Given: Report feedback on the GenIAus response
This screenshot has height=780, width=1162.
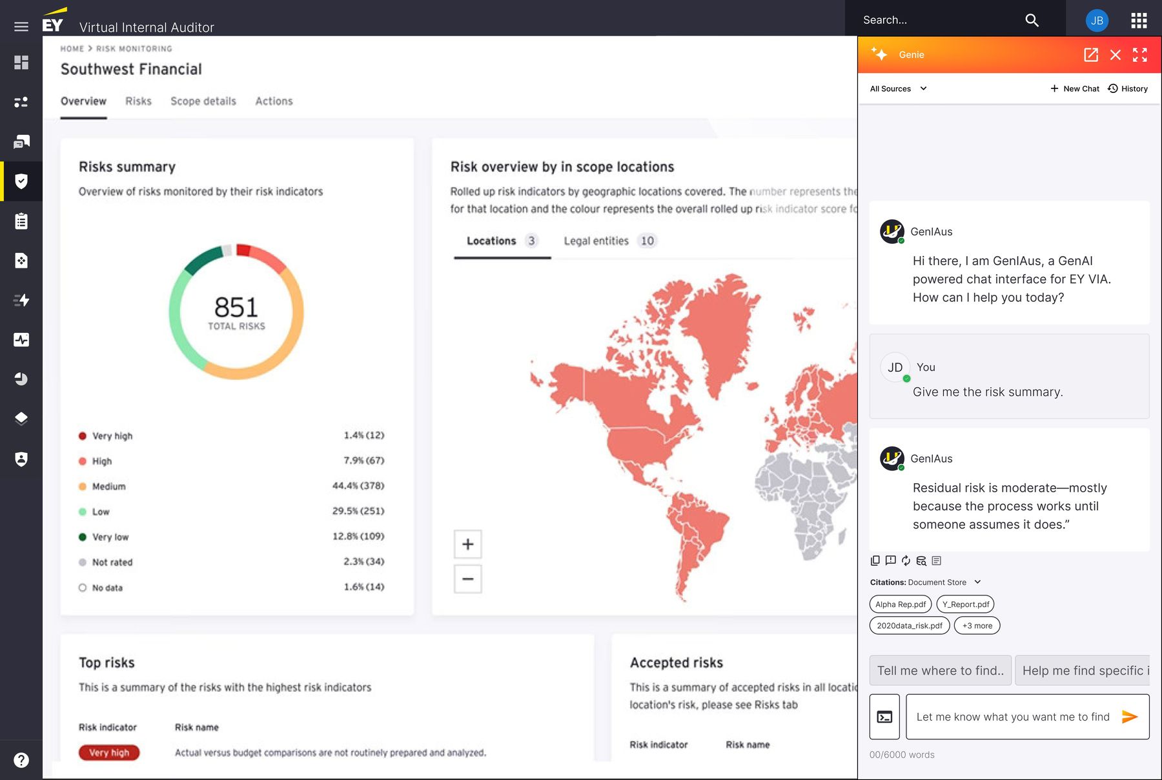Looking at the screenshot, I should coord(890,561).
